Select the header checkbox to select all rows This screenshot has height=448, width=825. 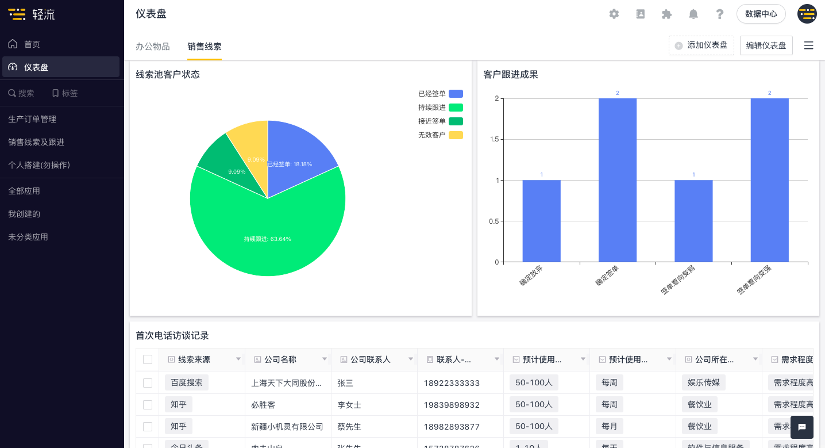(147, 359)
